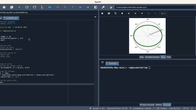Show the next plot
The image size is (196, 110).
pyautogui.click(x=142, y=13)
